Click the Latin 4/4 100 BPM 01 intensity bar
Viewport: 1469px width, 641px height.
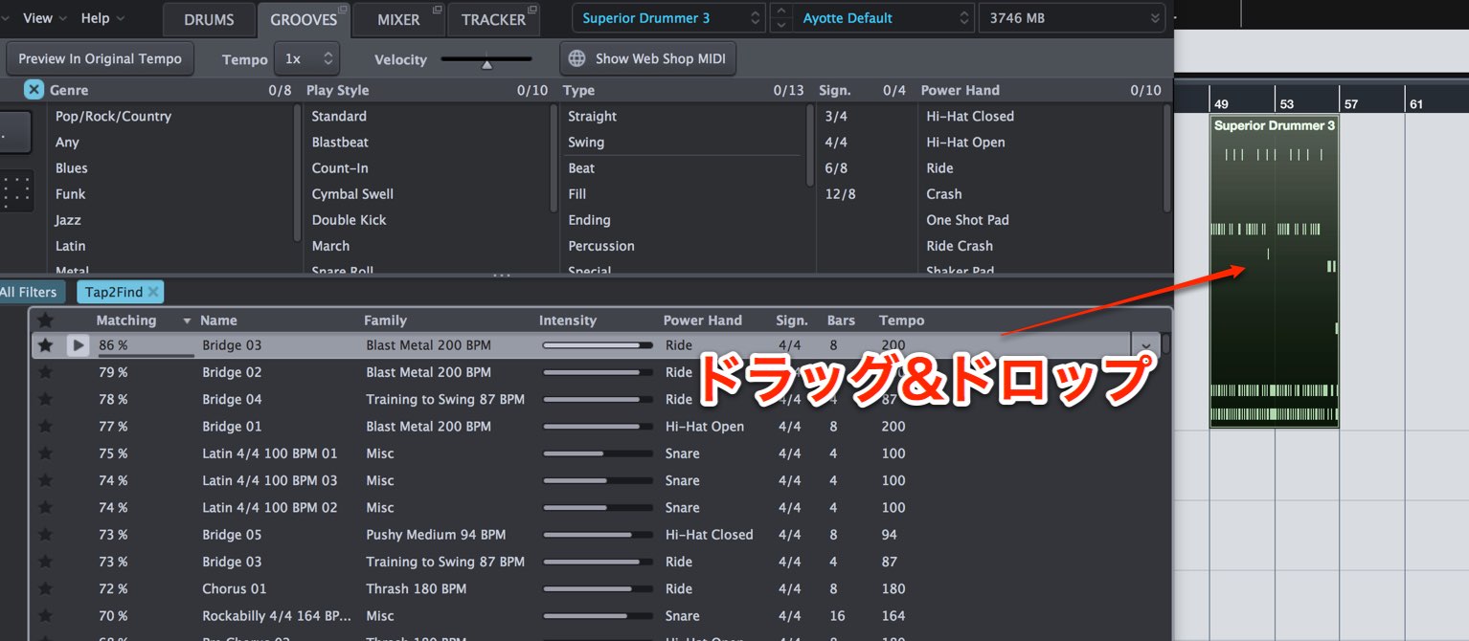(x=598, y=453)
